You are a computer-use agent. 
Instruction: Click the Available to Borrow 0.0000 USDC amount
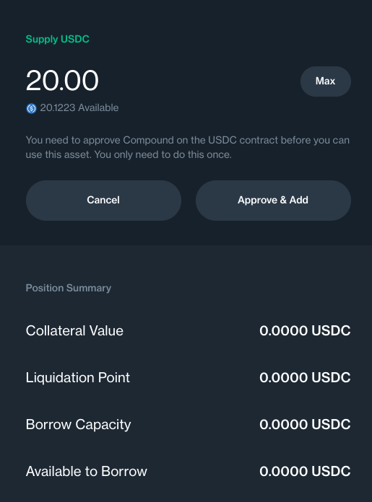tap(305, 471)
